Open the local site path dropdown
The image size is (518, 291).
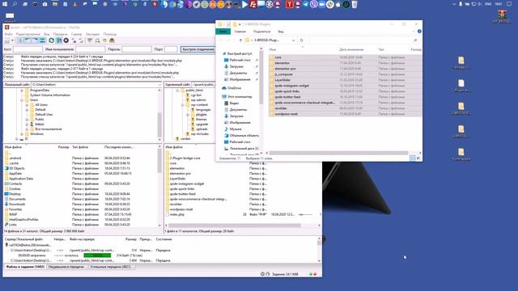[x=160, y=85]
